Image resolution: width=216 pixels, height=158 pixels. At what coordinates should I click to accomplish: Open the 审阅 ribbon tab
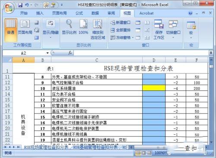[x=111, y=13]
